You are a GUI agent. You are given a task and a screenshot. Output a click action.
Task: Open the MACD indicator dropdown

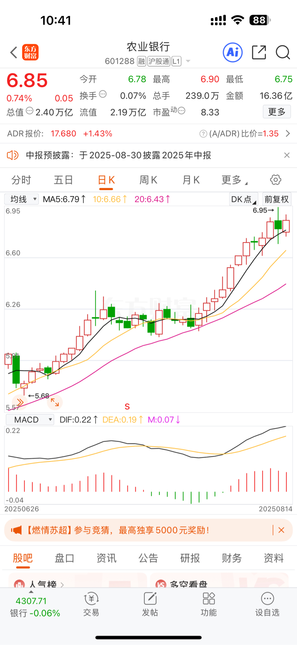tap(30, 420)
